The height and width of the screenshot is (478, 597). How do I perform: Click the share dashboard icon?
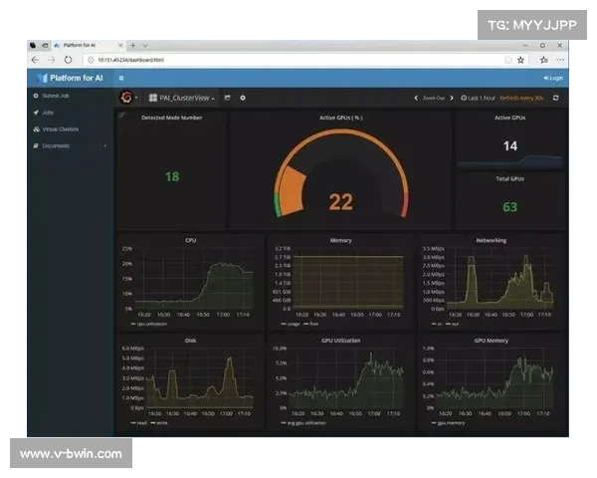(x=227, y=98)
